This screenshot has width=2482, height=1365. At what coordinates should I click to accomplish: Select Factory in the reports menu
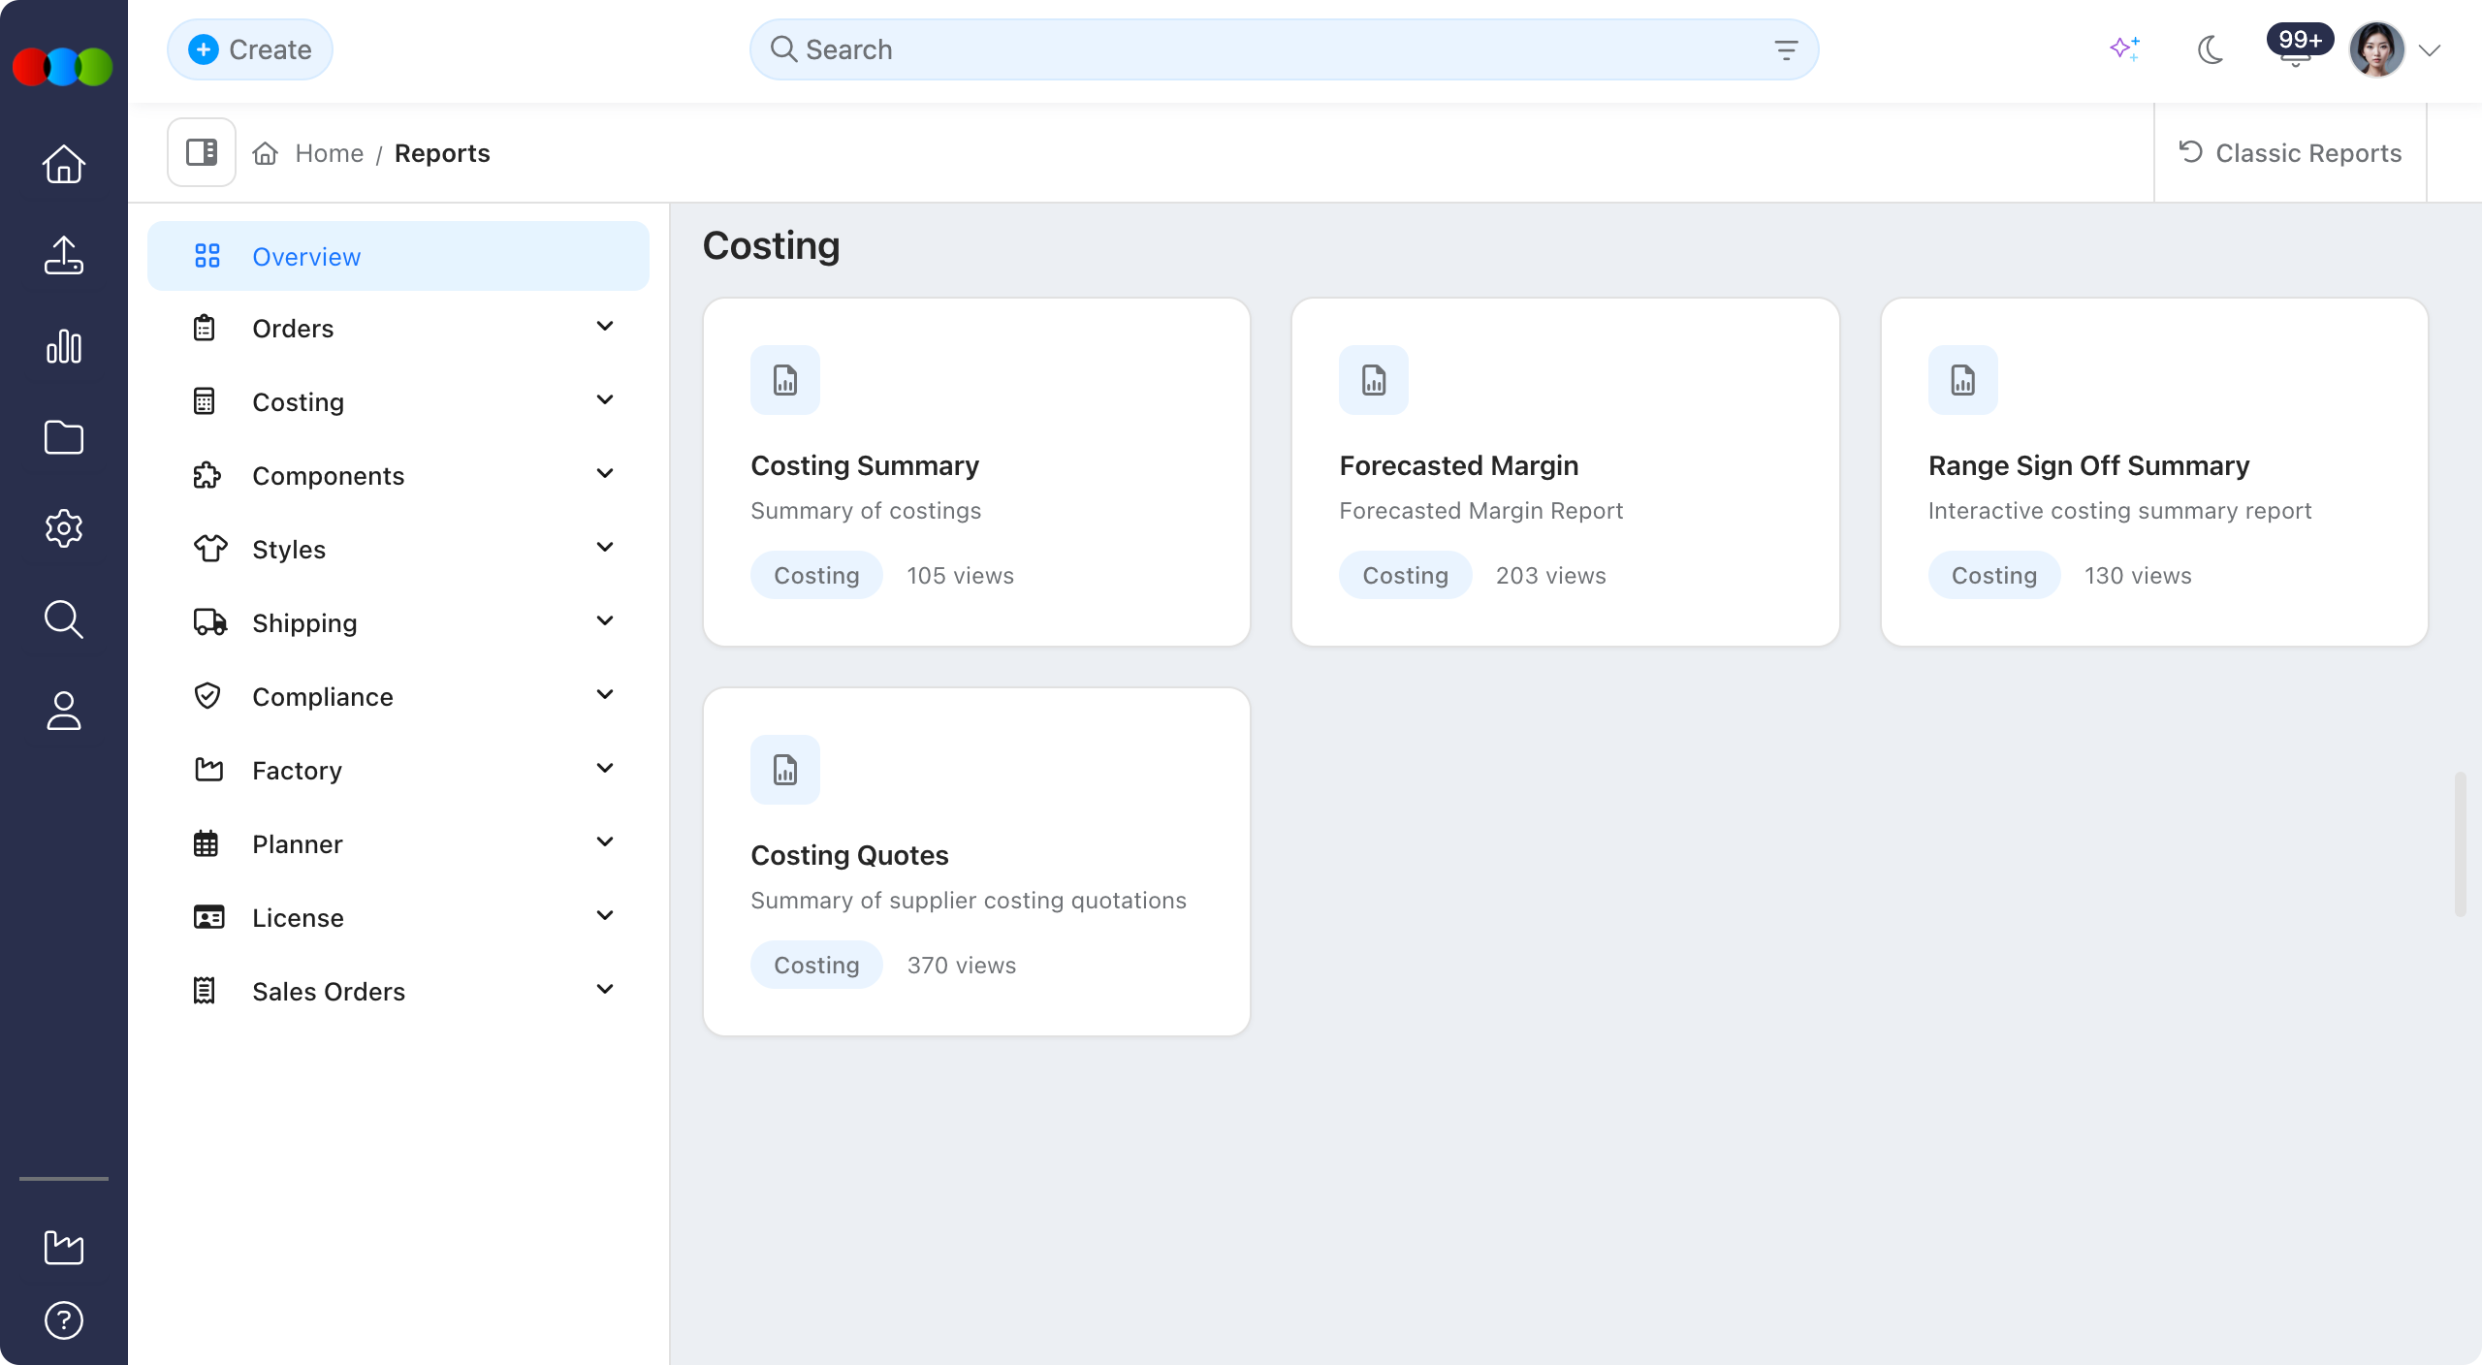point(398,770)
